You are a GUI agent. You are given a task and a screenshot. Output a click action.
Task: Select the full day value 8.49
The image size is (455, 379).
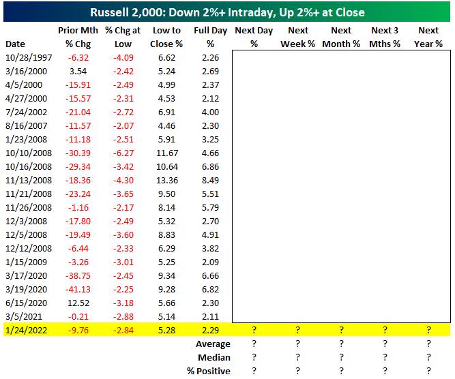coord(210,181)
